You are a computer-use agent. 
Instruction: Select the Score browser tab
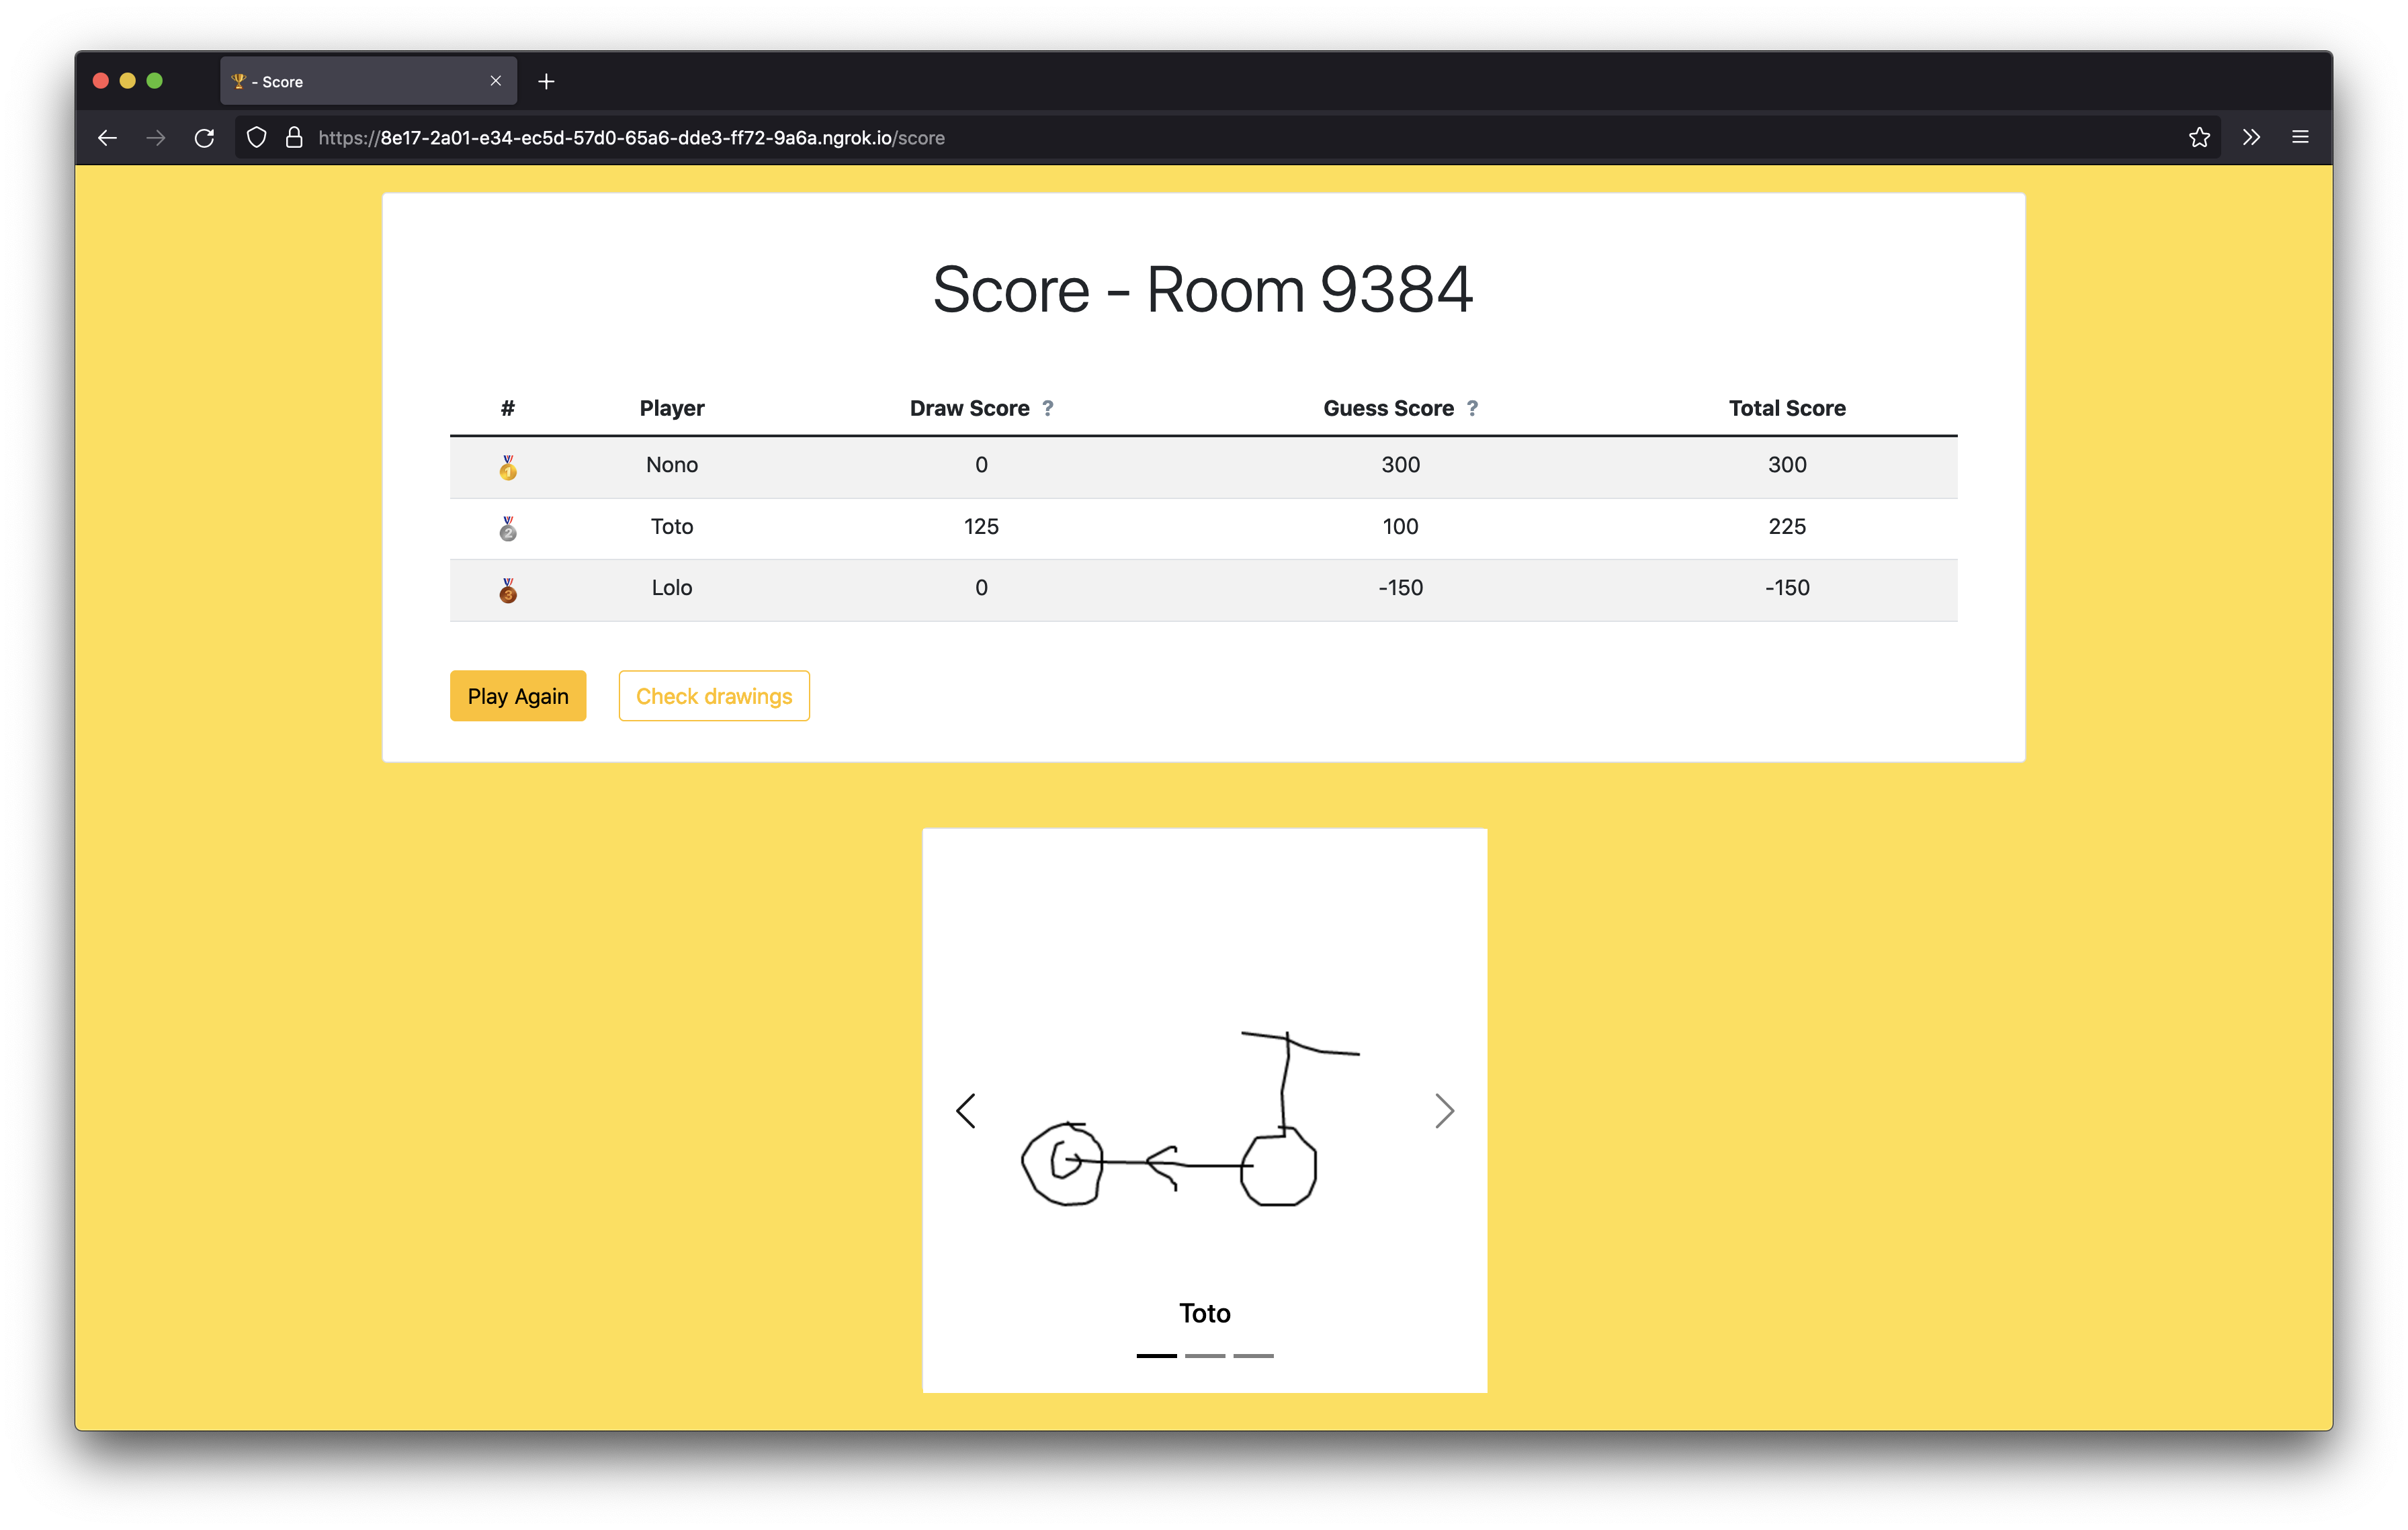pyautogui.click(x=368, y=81)
